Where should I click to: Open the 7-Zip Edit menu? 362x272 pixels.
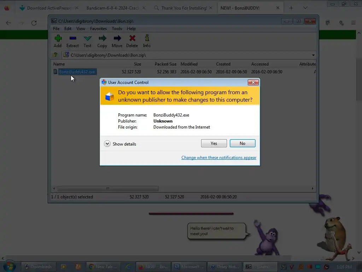click(68, 29)
